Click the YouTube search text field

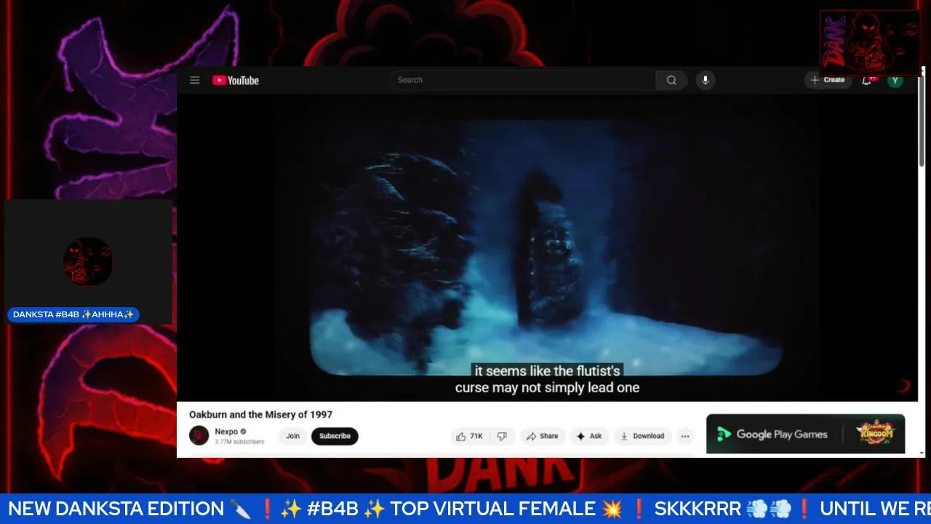coord(523,80)
